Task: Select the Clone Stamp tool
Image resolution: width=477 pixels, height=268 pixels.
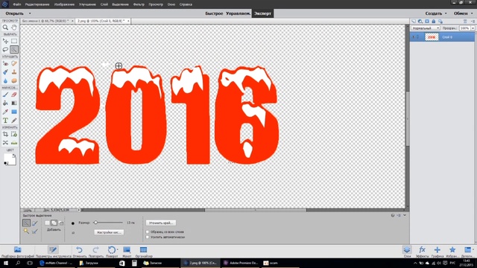Action: tap(14, 72)
